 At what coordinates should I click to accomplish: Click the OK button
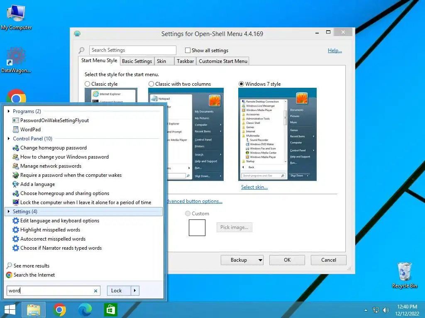click(287, 260)
